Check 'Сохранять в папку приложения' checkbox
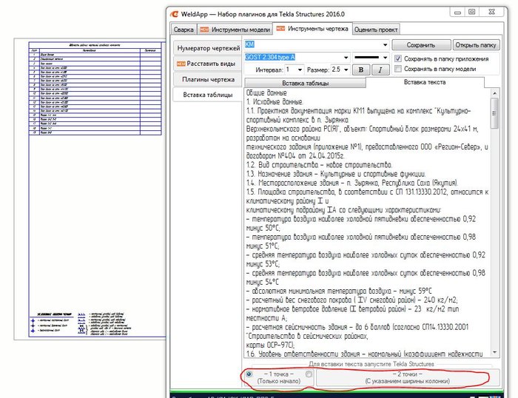Screen dimensions: 518x398 point(398,58)
